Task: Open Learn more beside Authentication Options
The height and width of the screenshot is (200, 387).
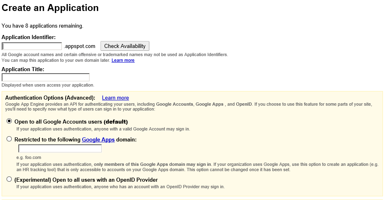Action: [x=115, y=98]
